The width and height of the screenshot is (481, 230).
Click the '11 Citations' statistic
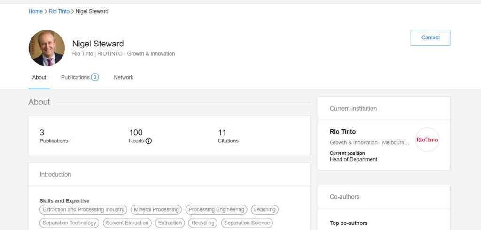228,136
